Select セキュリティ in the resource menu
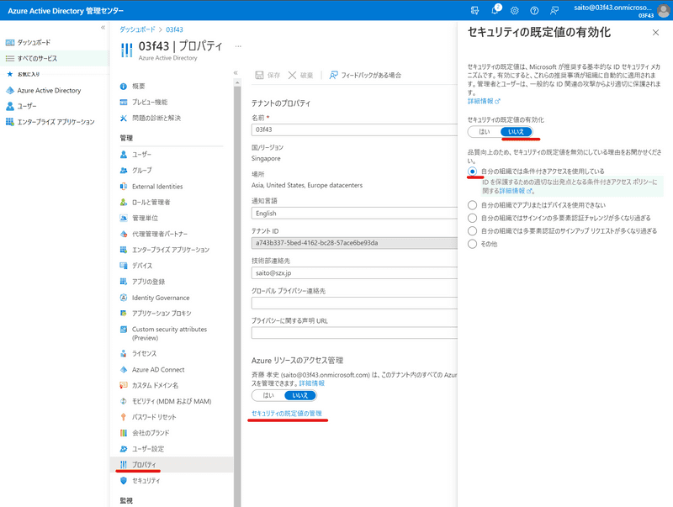 pyautogui.click(x=146, y=480)
